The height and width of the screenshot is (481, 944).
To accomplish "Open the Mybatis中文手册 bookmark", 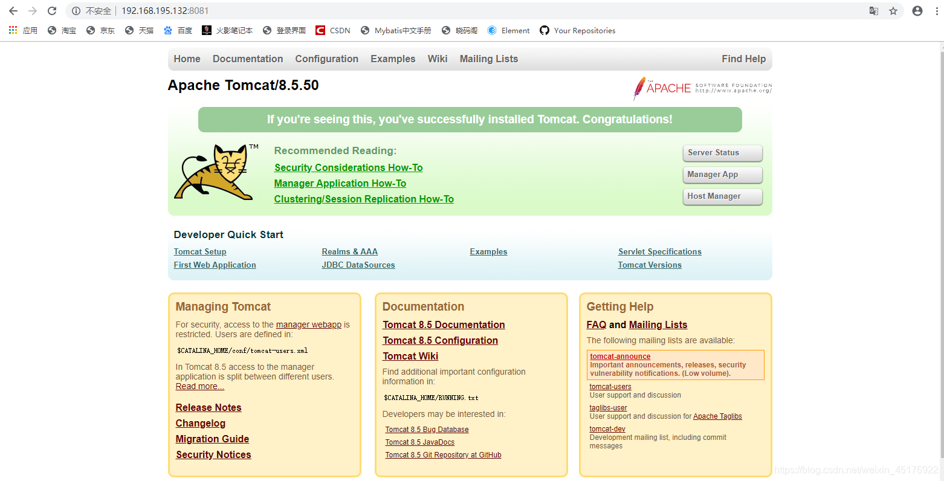I will point(396,30).
